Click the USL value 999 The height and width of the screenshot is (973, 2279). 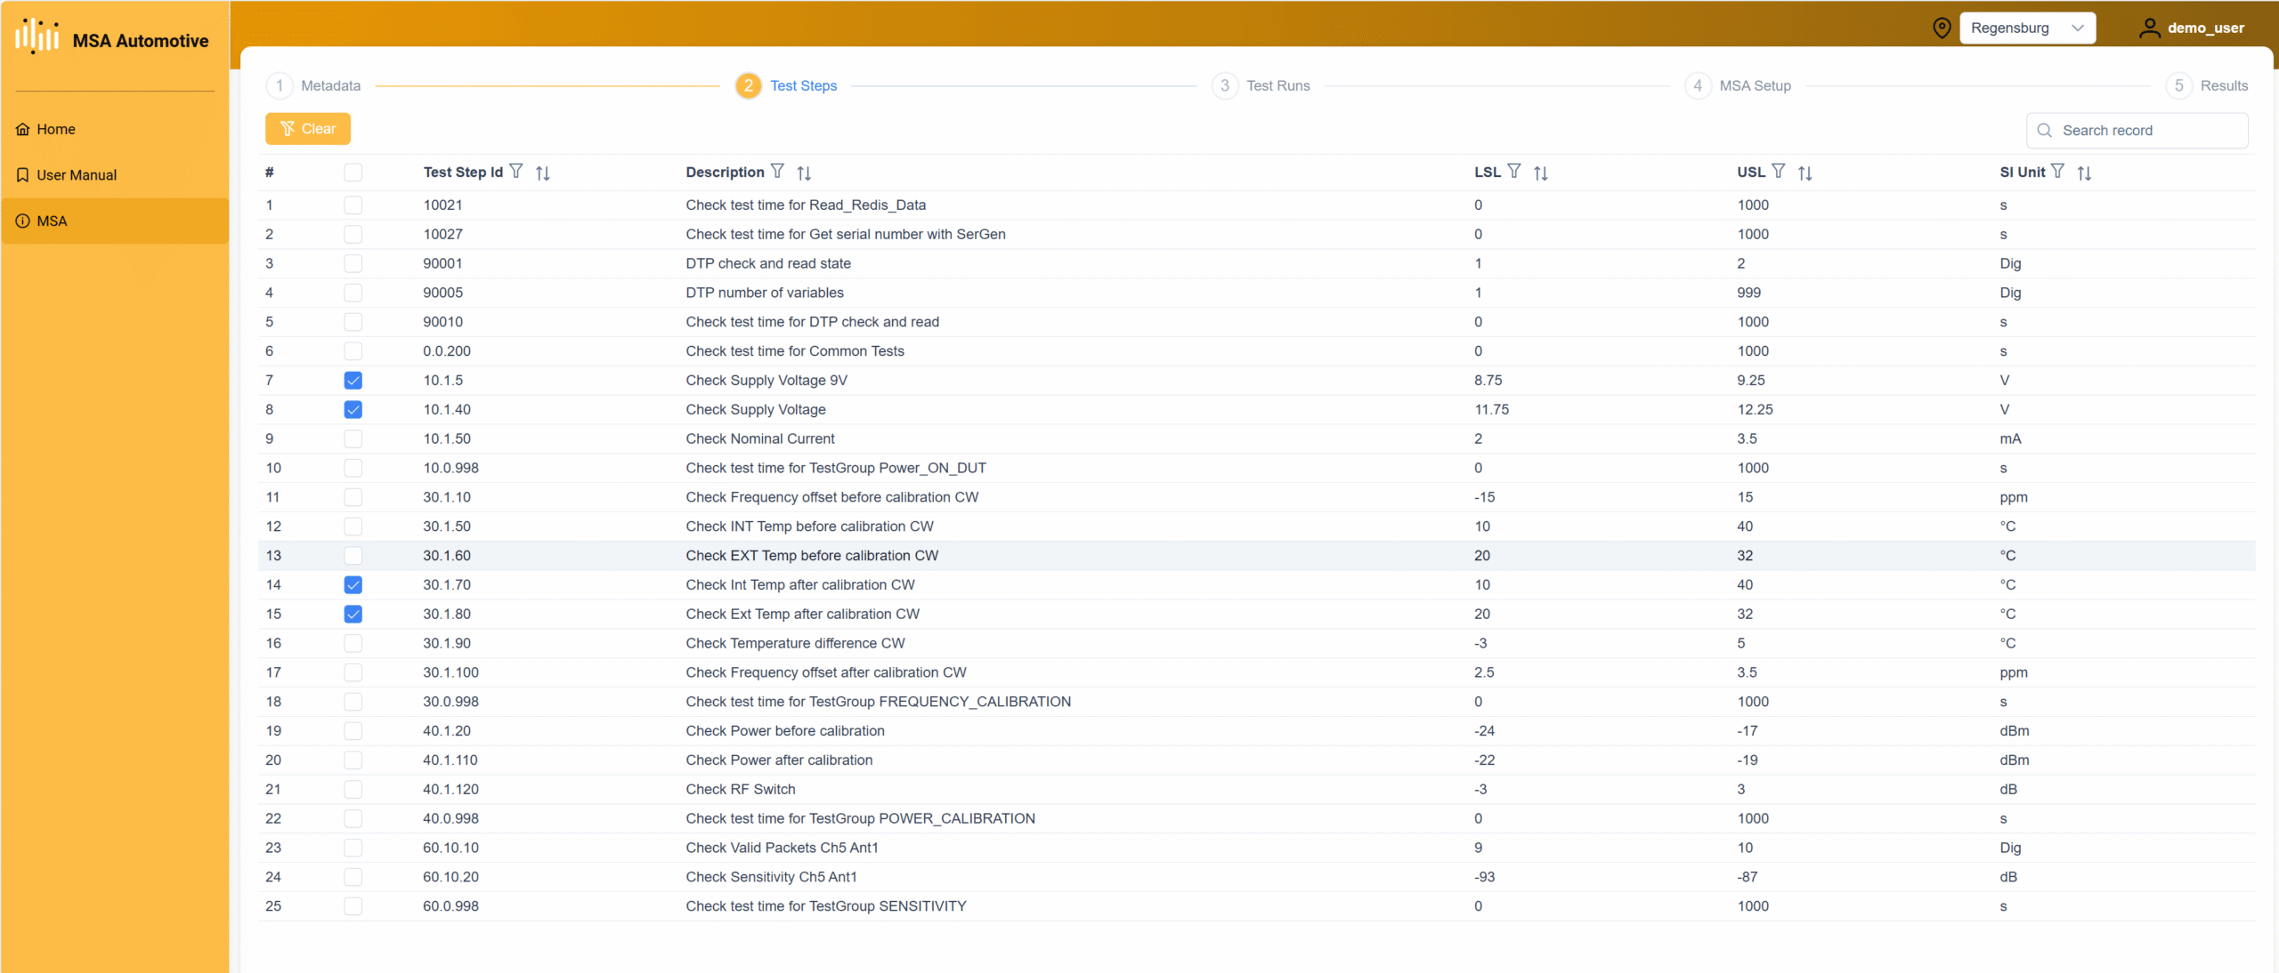coord(1748,293)
